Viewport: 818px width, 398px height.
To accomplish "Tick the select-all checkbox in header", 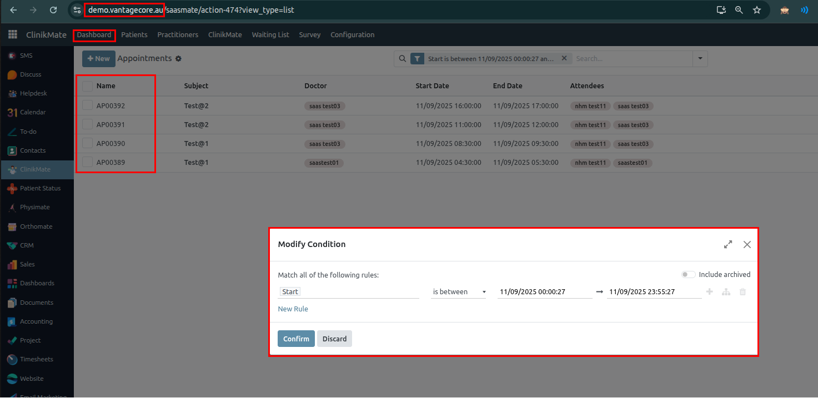I will pos(87,86).
